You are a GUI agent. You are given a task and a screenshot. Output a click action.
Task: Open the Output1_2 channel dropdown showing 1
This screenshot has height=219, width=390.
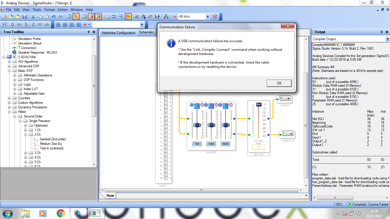point(288,133)
